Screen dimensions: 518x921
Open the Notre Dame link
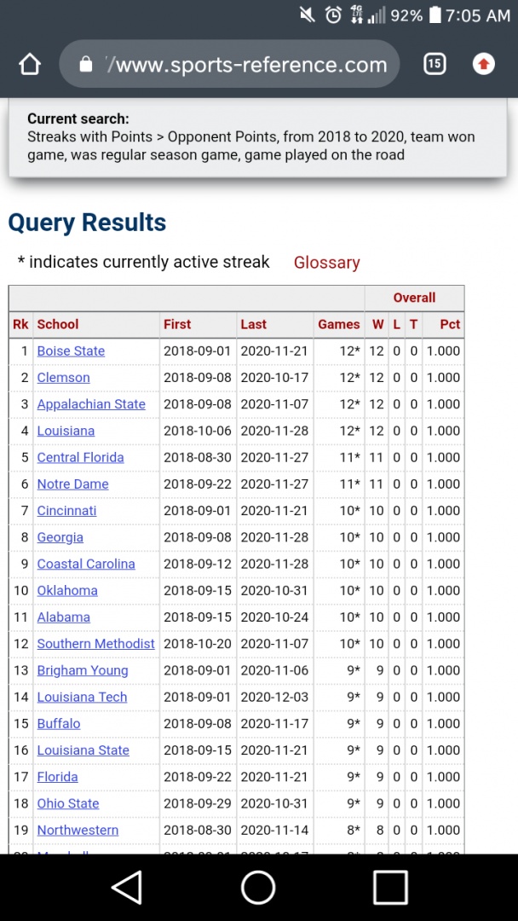(x=71, y=484)
